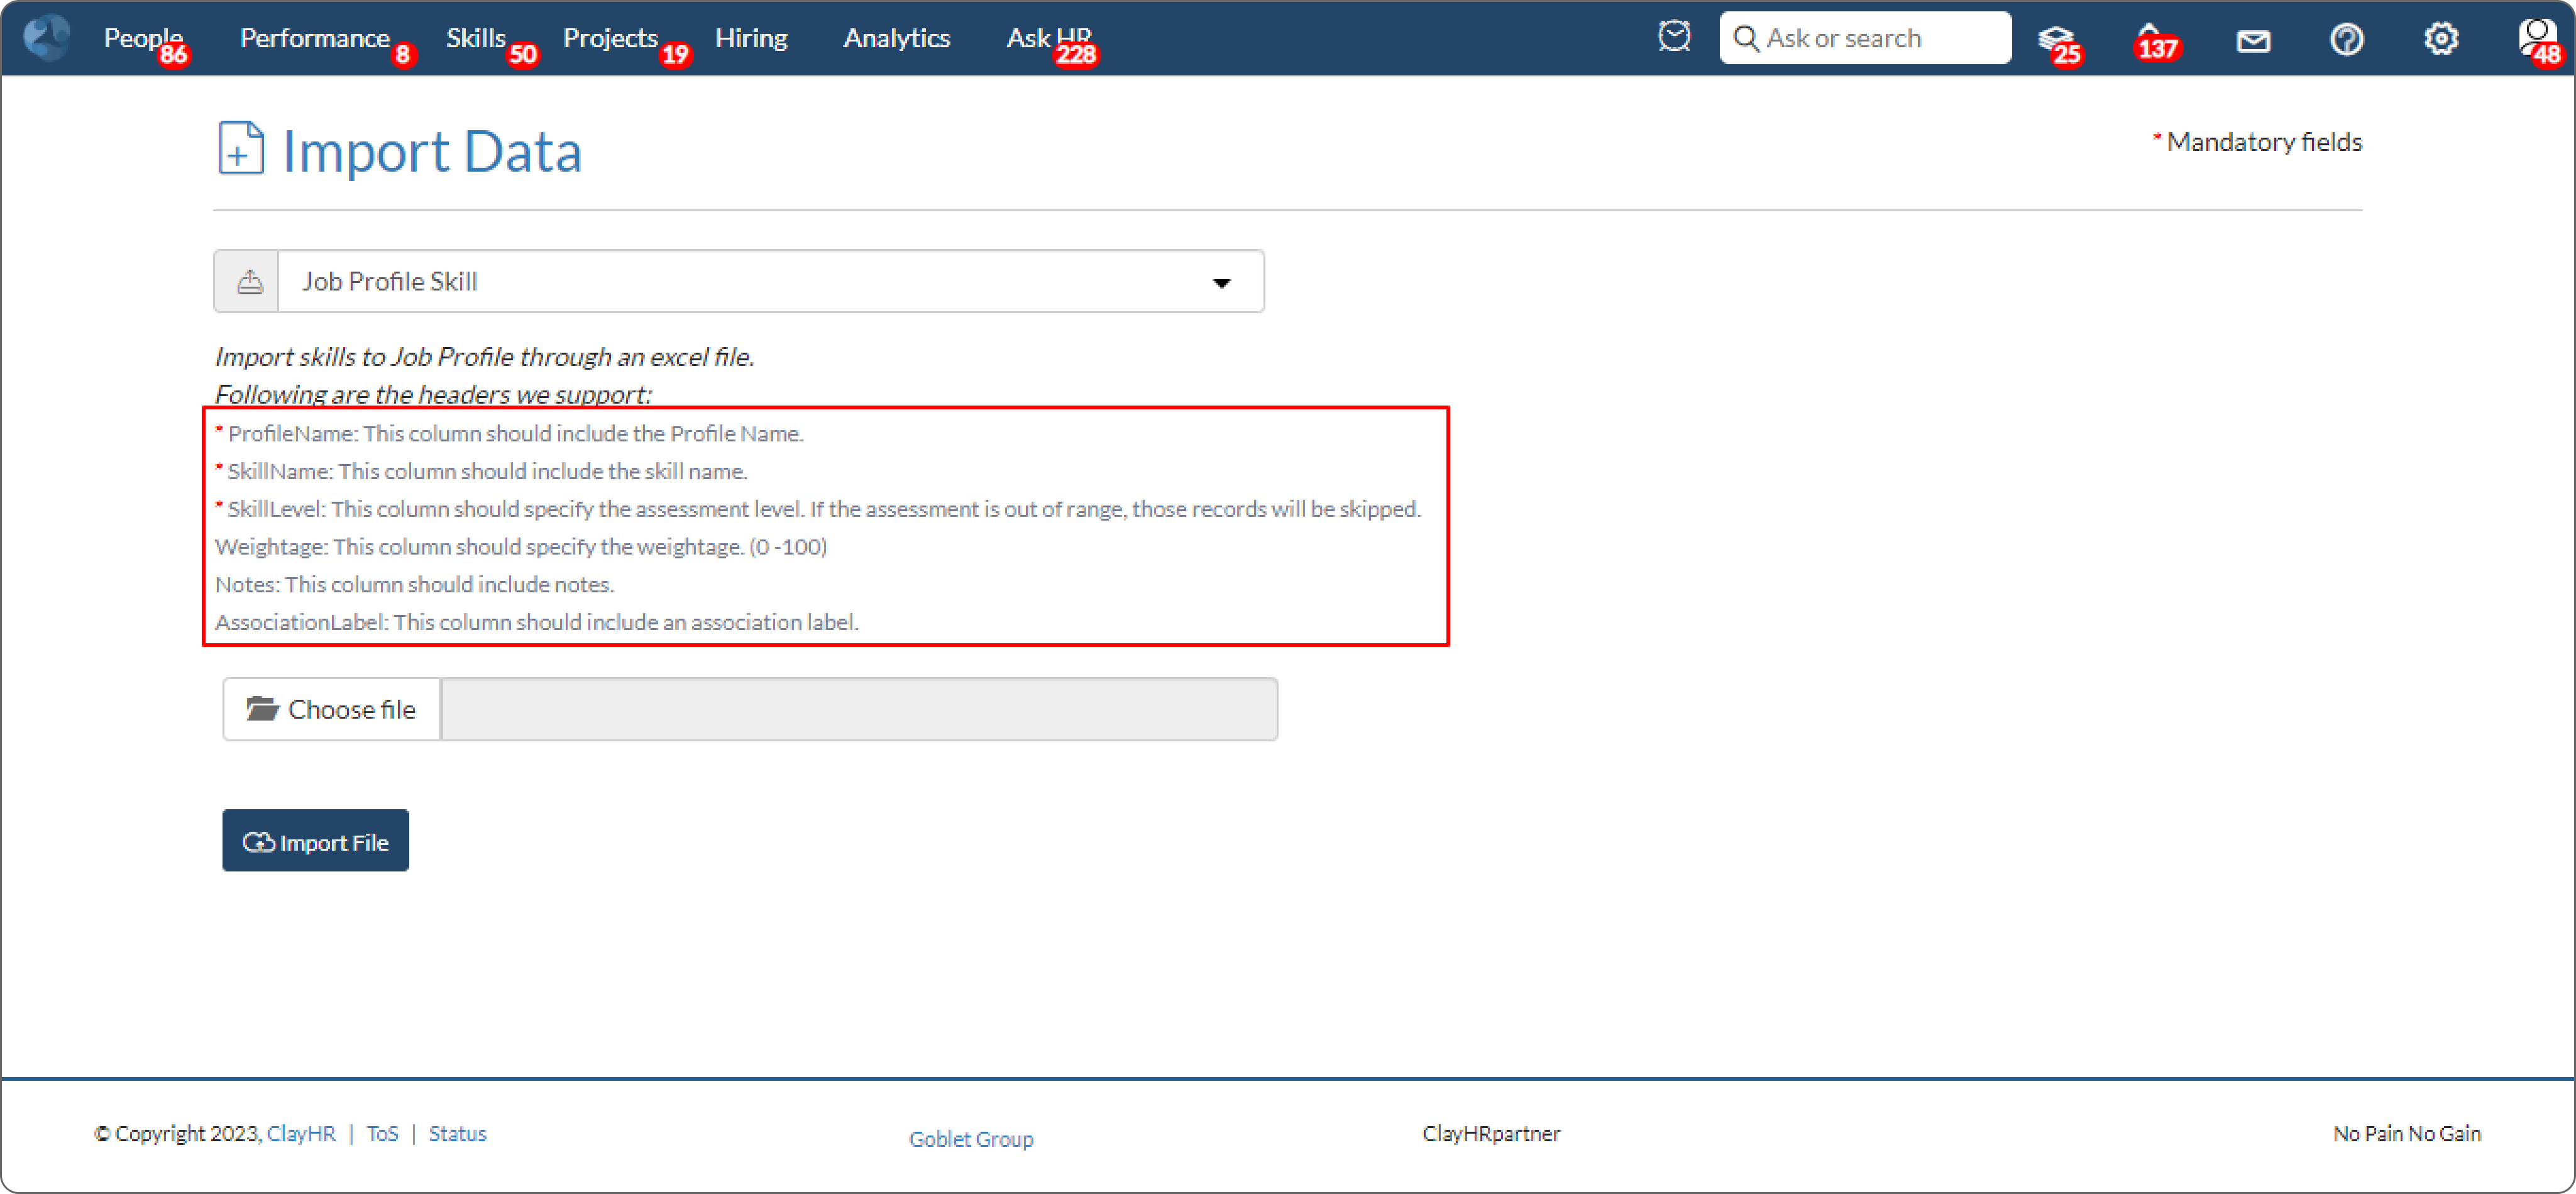The width and height of the screenshot is (2576, 1194).
Task: Click the SkillLevel header description
Action: click(x=818, y=509)
